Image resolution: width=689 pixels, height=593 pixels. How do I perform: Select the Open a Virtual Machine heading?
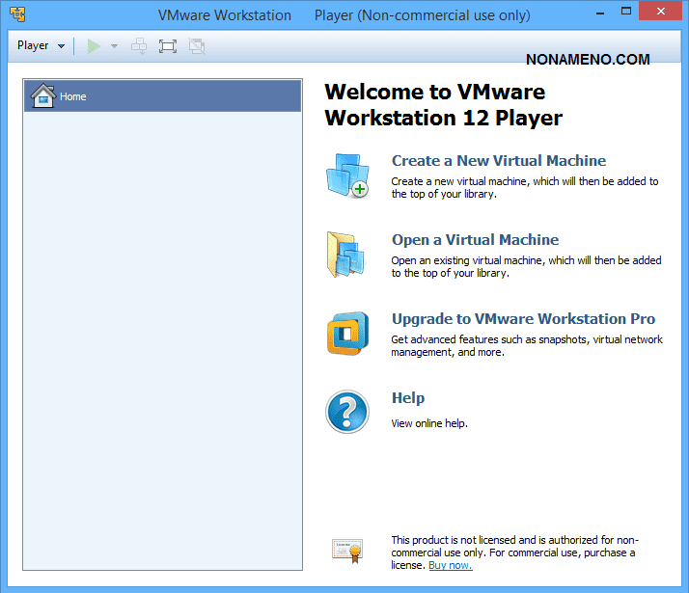point(475,240)
